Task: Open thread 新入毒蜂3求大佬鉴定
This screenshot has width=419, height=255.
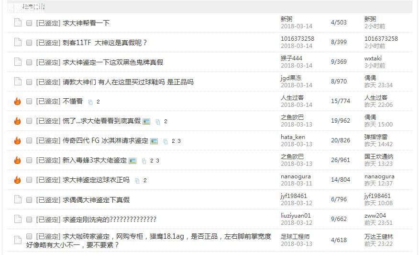Action: coord(95,160)
